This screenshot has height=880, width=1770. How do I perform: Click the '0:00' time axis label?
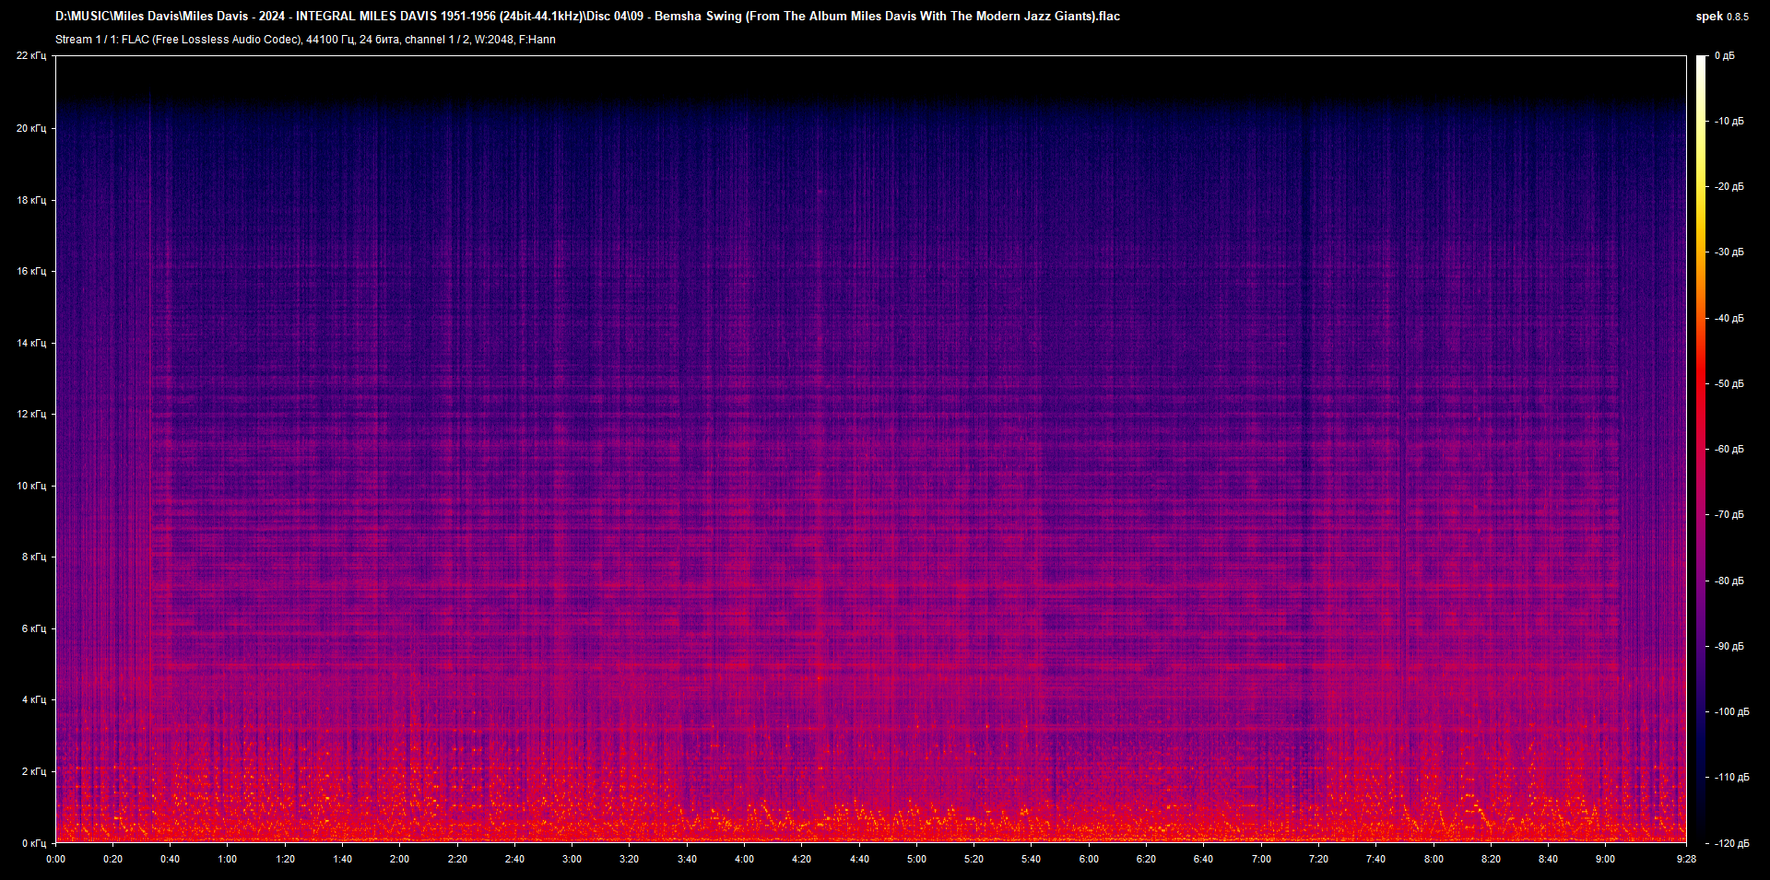coord(56,859)
